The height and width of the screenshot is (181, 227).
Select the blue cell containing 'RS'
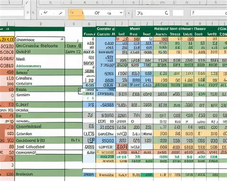[90, 105]
